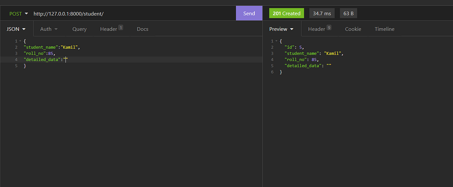Open the Timeline tab

(x=384, y=29)
